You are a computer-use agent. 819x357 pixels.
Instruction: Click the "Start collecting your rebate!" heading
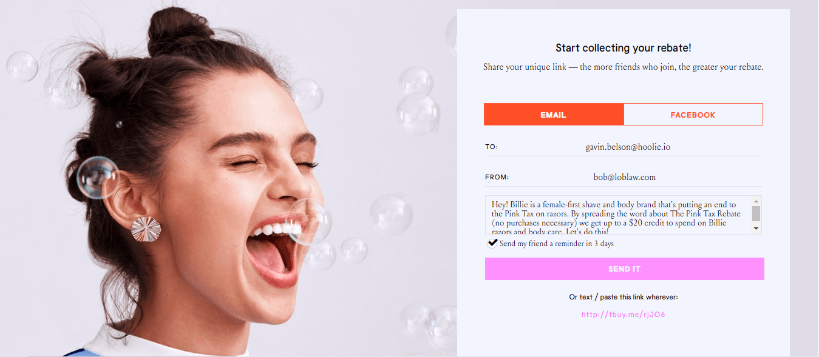pyautogui.click(x=623, y=48)
